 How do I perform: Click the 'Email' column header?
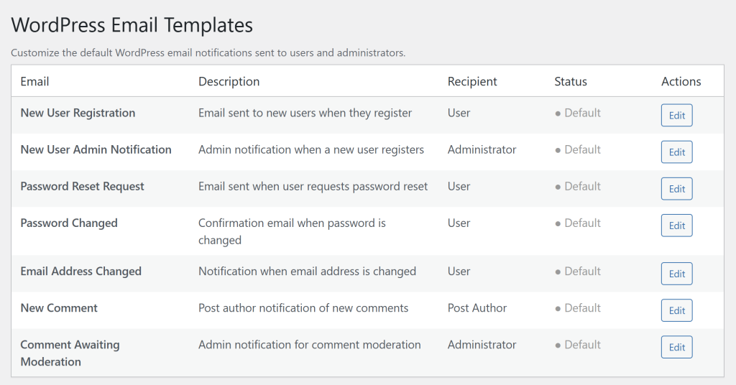pos(34,82)
